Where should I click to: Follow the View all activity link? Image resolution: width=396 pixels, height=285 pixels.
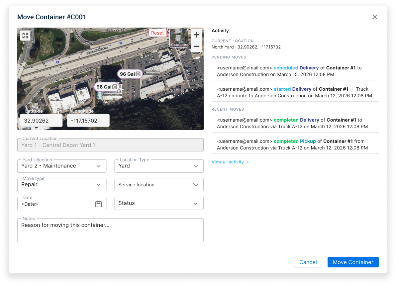(230, 162)
